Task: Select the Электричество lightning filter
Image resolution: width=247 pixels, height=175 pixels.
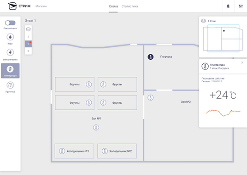Action: [10, 52]
